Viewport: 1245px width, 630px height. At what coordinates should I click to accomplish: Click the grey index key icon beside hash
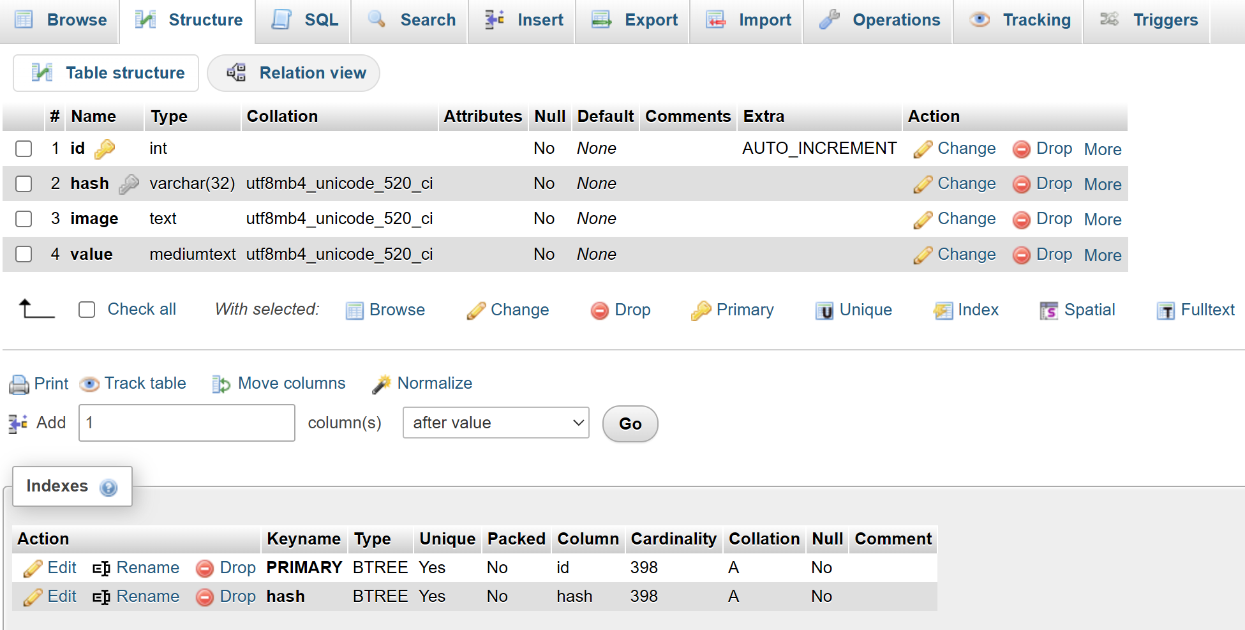click(129, 184)
